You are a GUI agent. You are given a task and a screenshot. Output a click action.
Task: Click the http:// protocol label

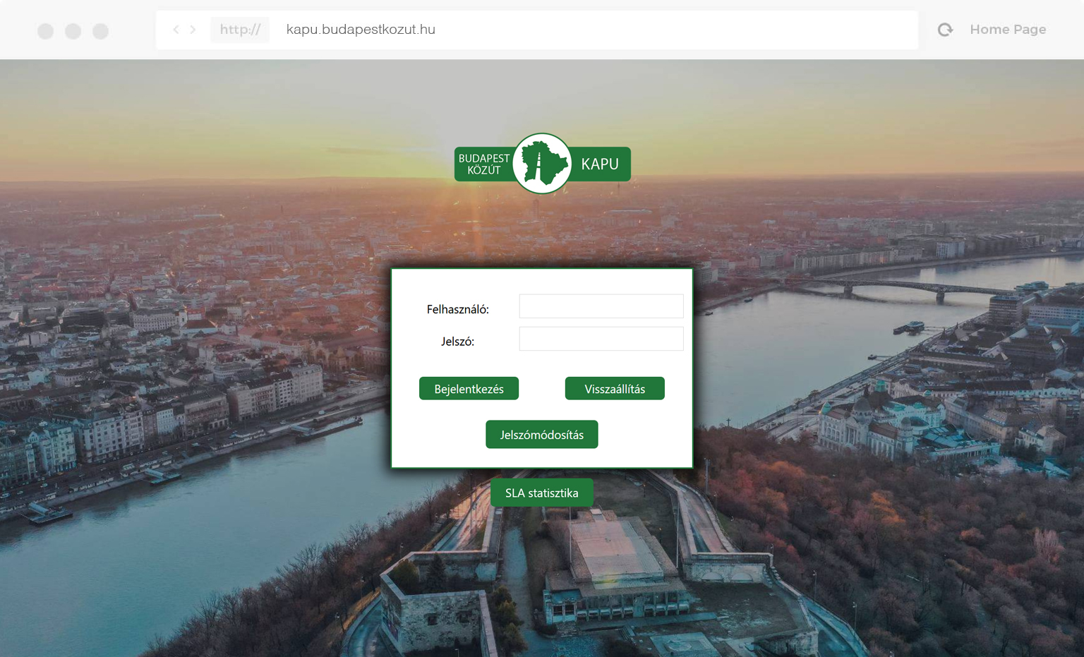(x=240, y=30)
